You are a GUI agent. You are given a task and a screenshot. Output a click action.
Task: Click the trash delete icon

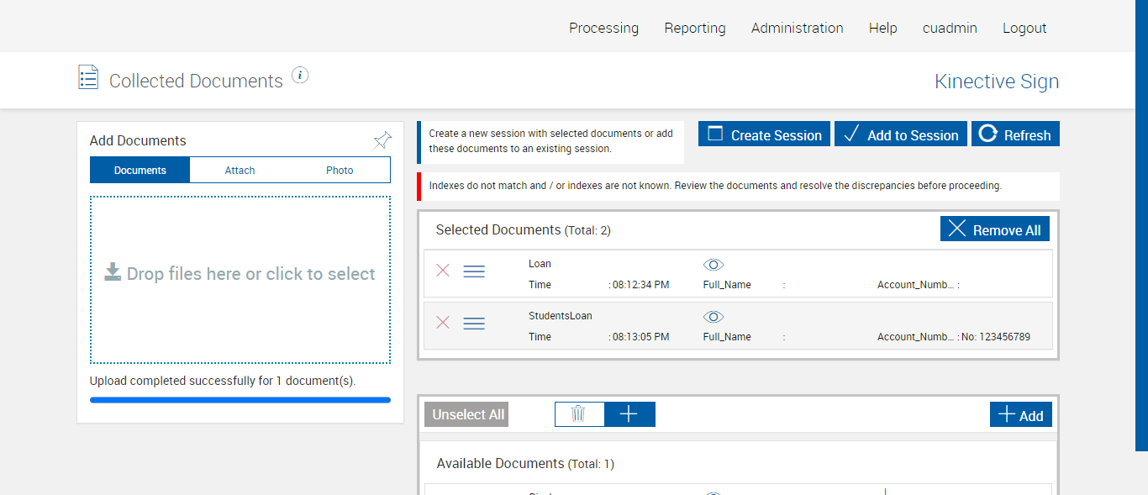(x=578, y=414)
